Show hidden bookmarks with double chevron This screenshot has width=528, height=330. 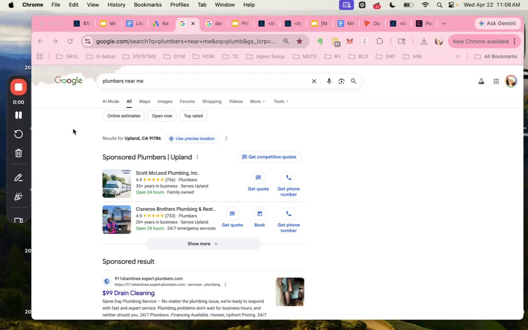point(457,56)
